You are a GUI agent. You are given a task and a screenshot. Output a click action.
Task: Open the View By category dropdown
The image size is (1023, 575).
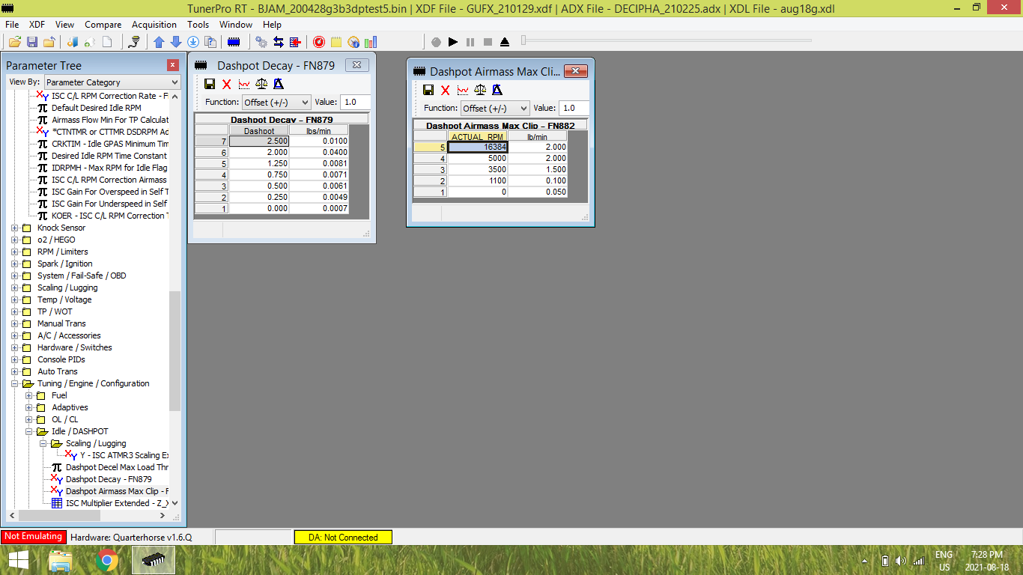click(112, 82)
